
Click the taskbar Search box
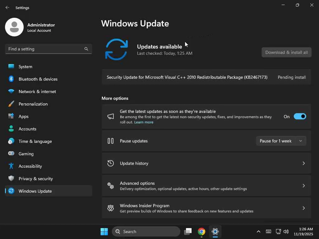point(146,232)
